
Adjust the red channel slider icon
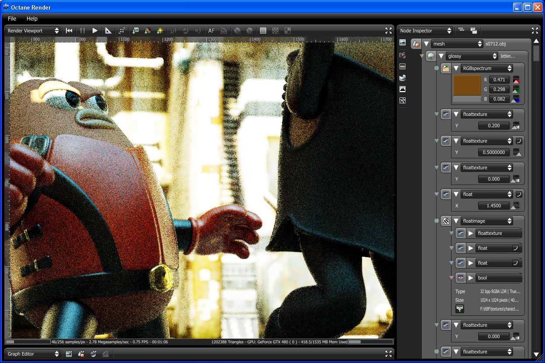(516, 80)
